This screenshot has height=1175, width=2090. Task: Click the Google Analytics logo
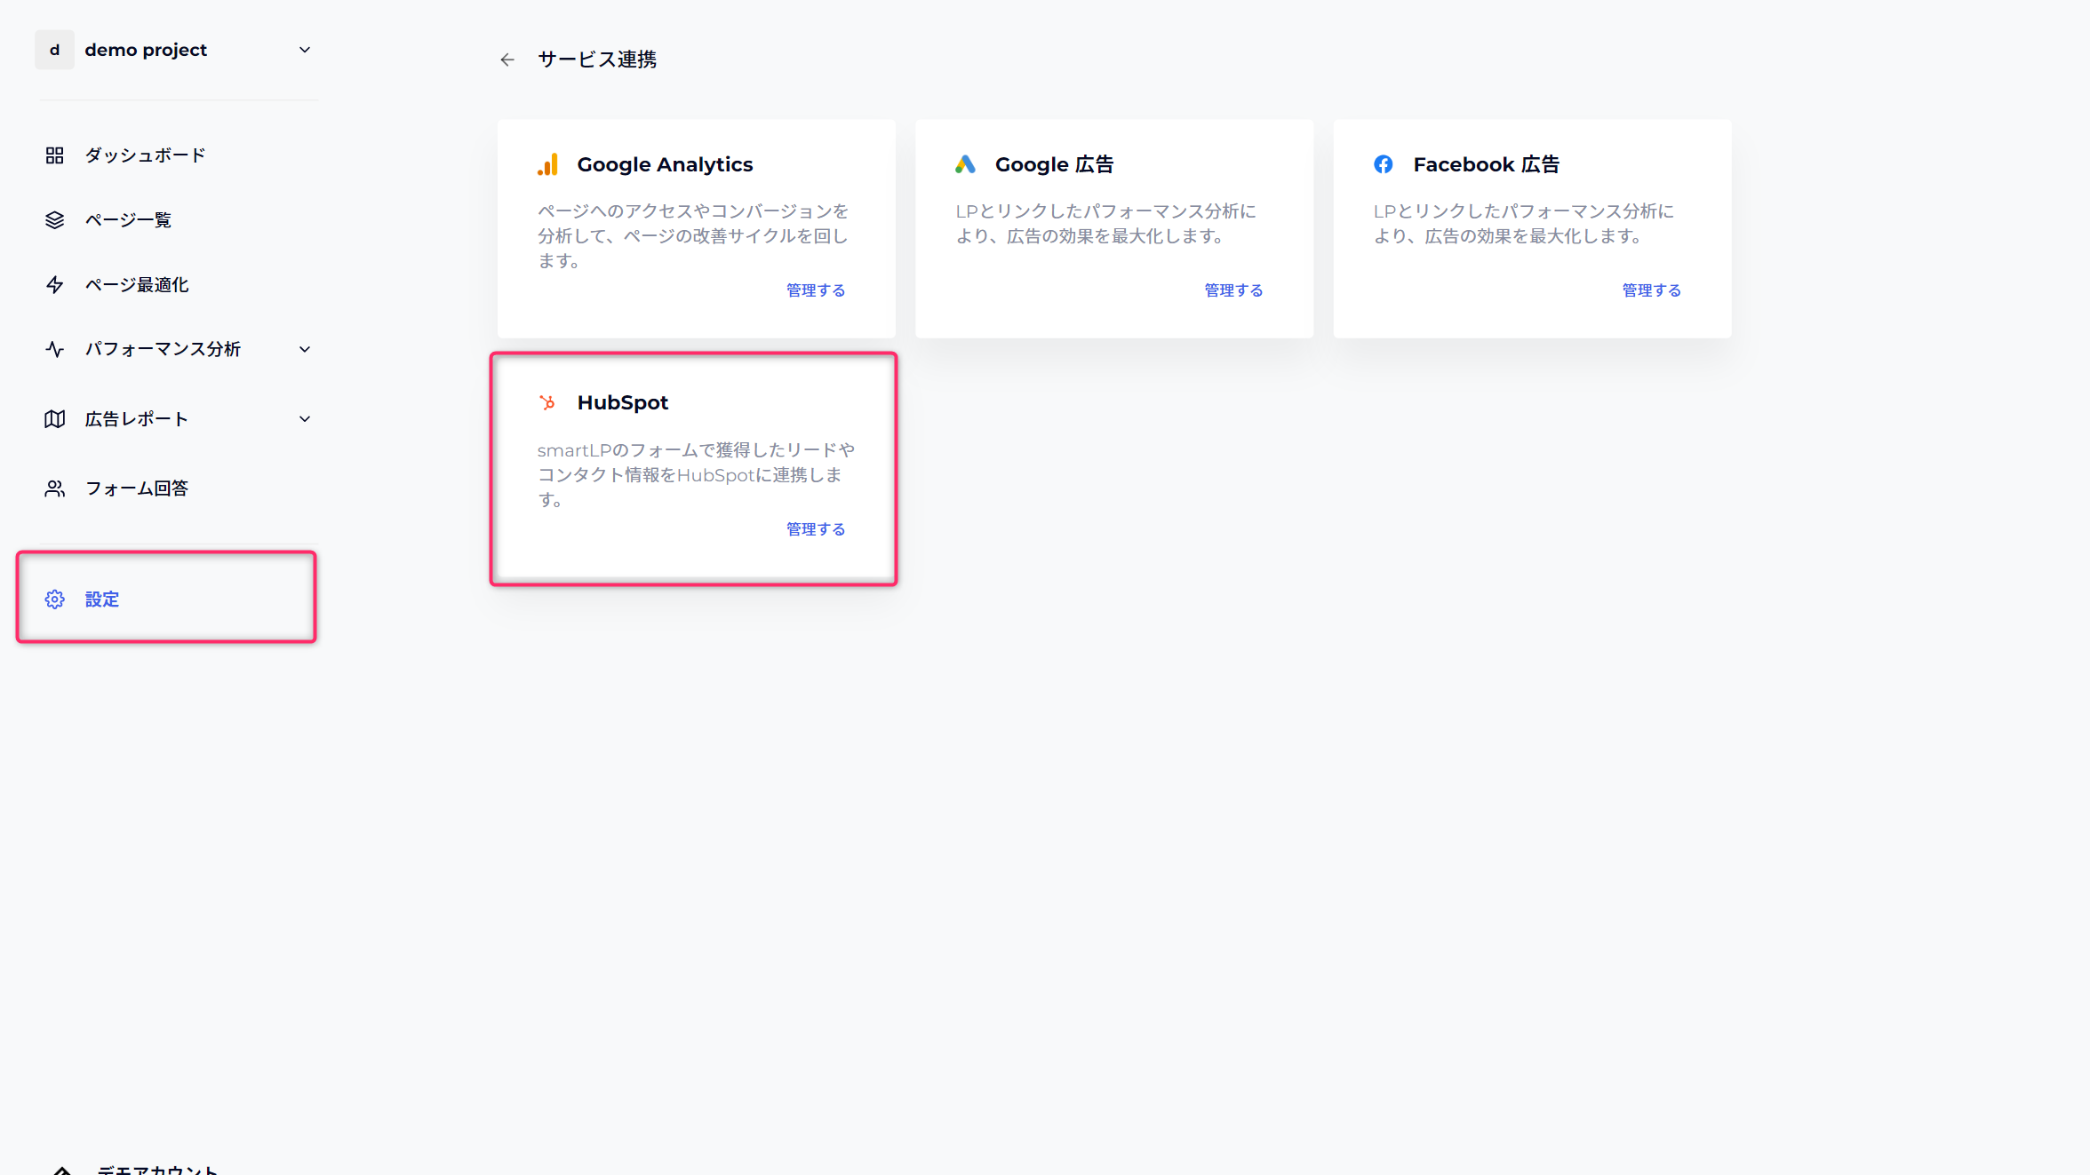pos(548,163)
